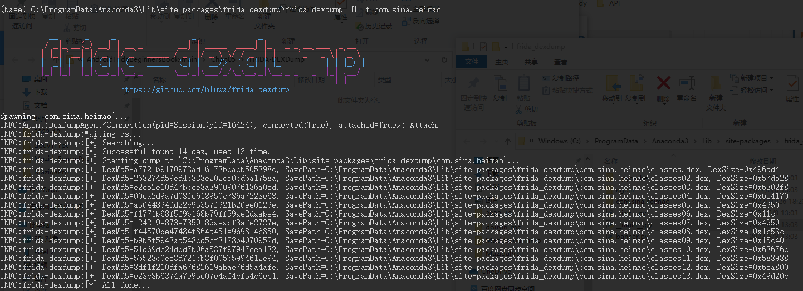Click "Successful found 14 dex, used 13 time."
Viewport: 803px width, 291px height.
[186, 152]
